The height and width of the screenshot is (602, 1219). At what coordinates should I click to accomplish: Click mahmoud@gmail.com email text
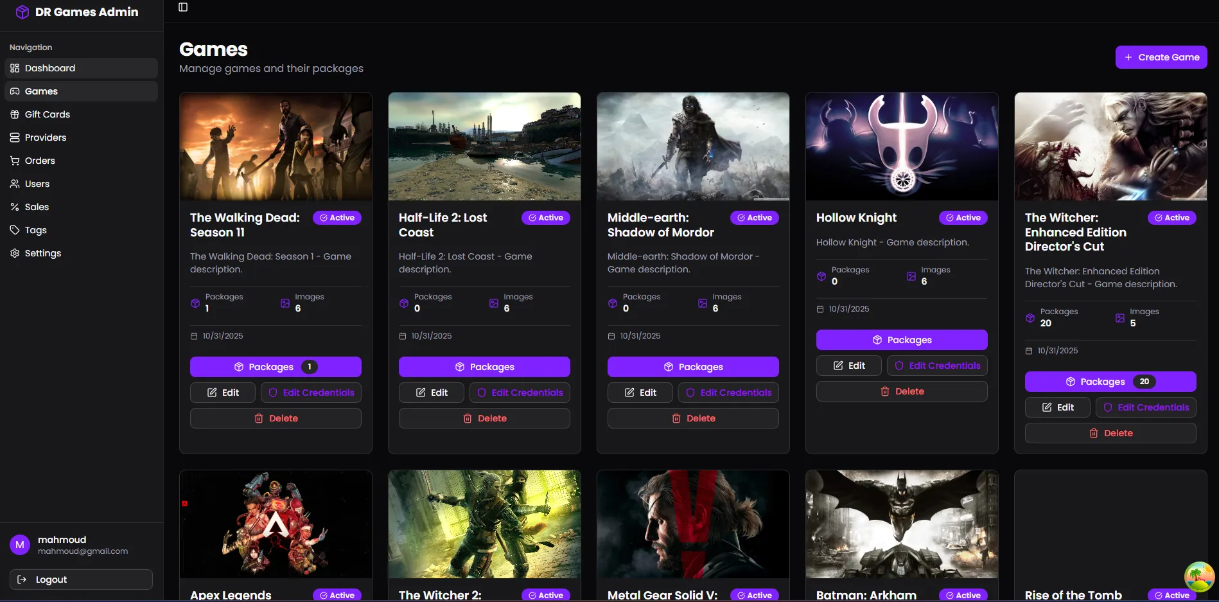83,551
